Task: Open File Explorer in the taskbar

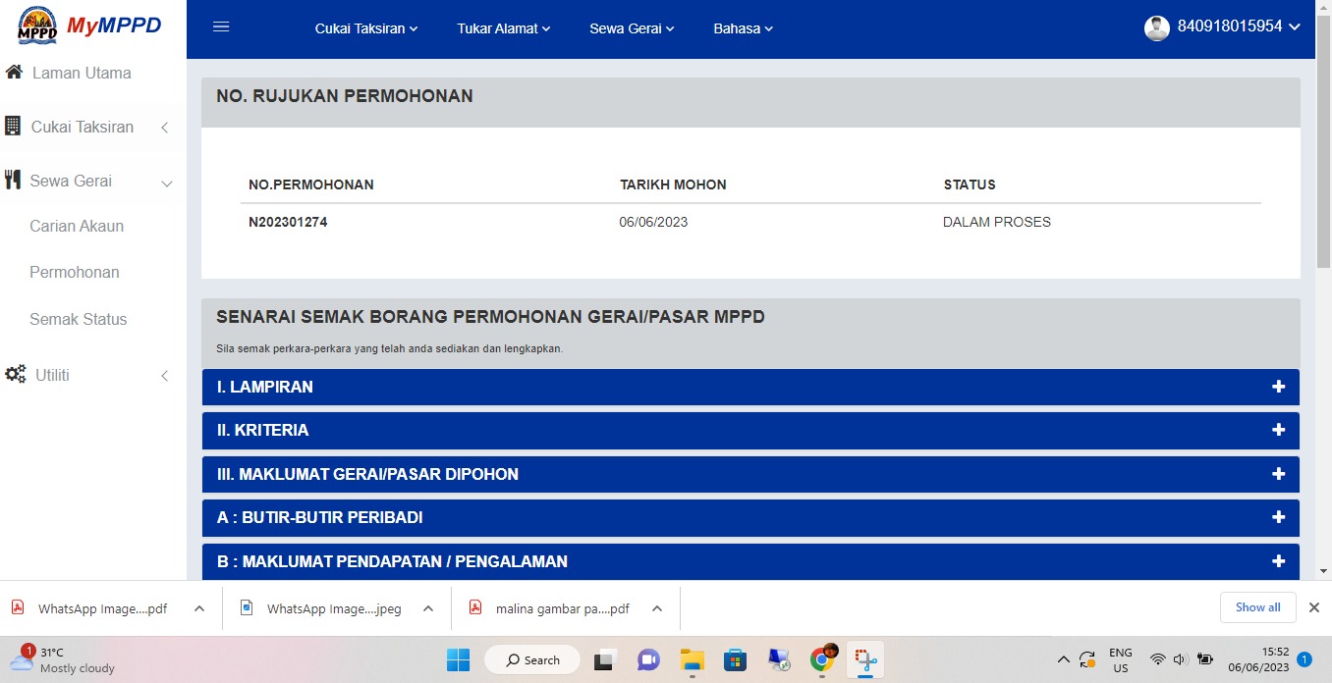Action: click(x=693, y=659)
